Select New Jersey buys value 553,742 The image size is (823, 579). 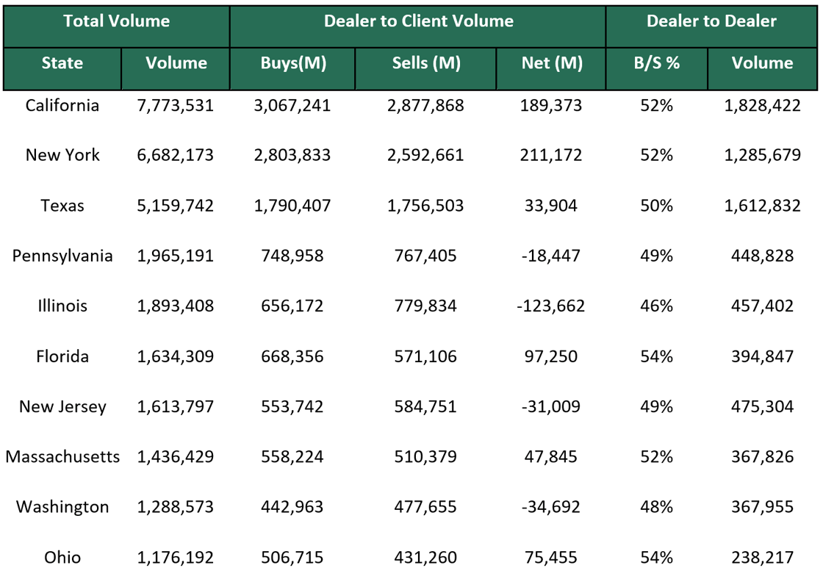point(292,407)
